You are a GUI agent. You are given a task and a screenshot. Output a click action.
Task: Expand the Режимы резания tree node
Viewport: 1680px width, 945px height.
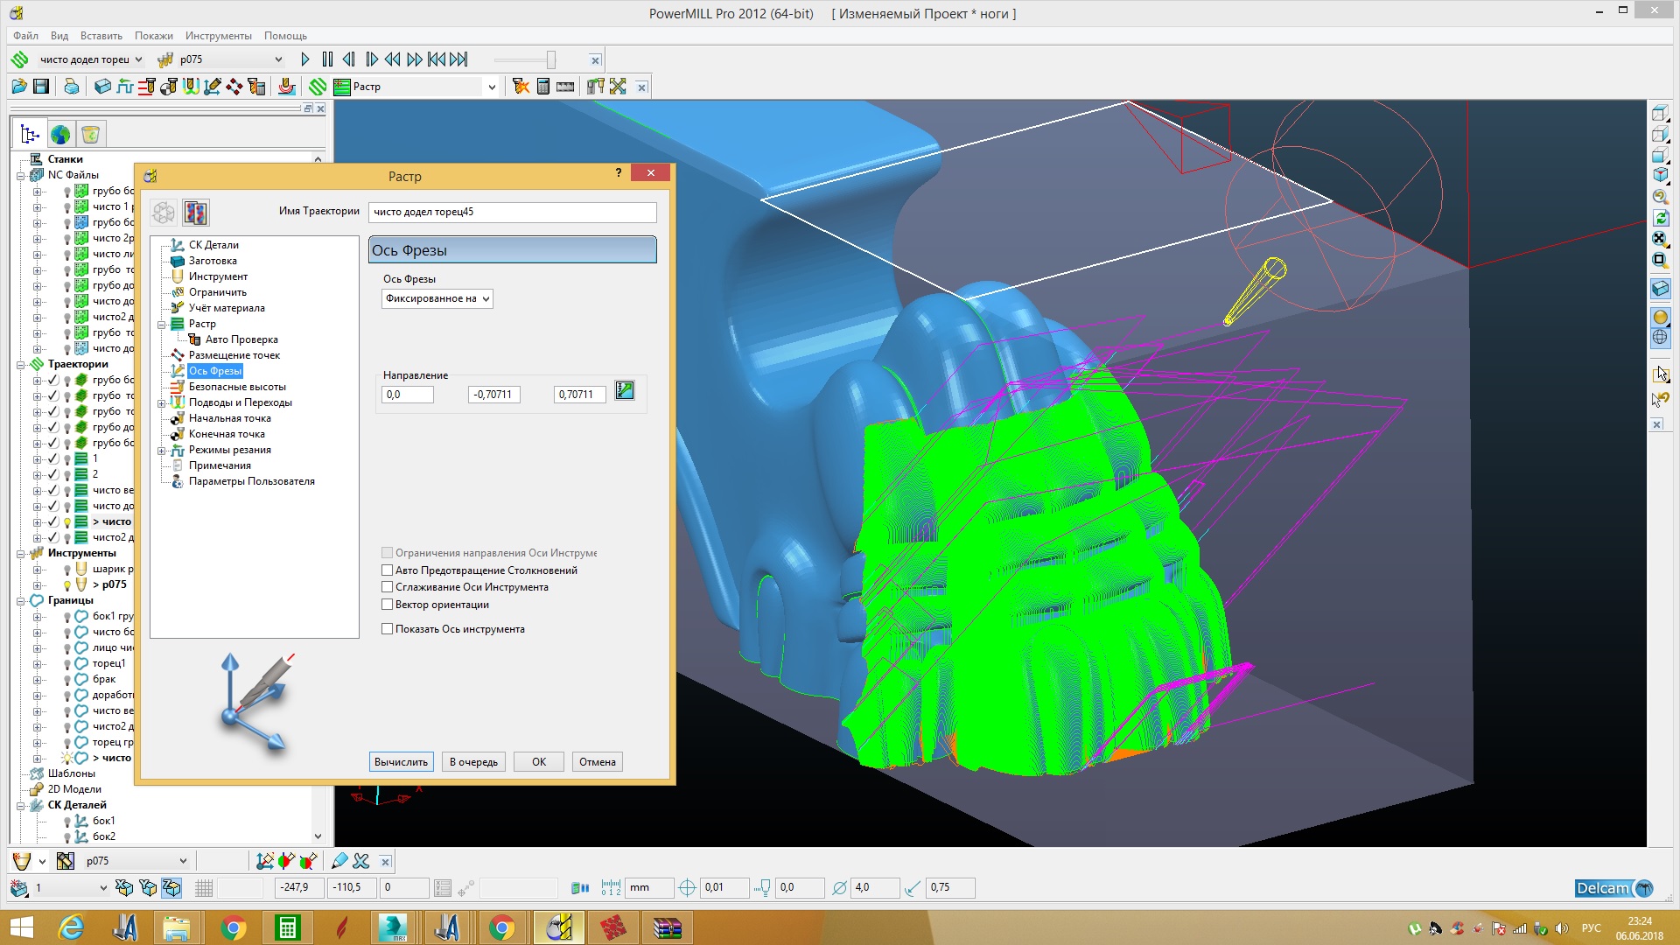click(162, 451)
